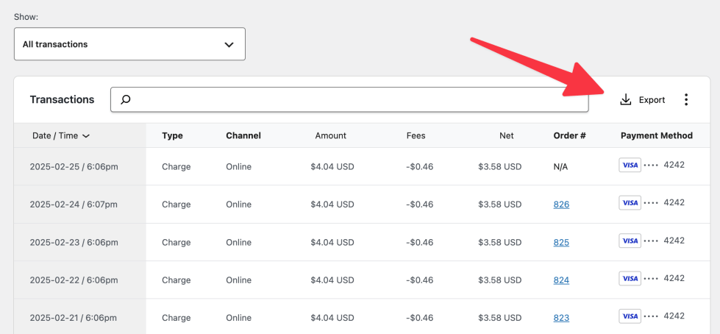Open order 825 link
Screen dimensions: 720x334
[x=561, y=242]
